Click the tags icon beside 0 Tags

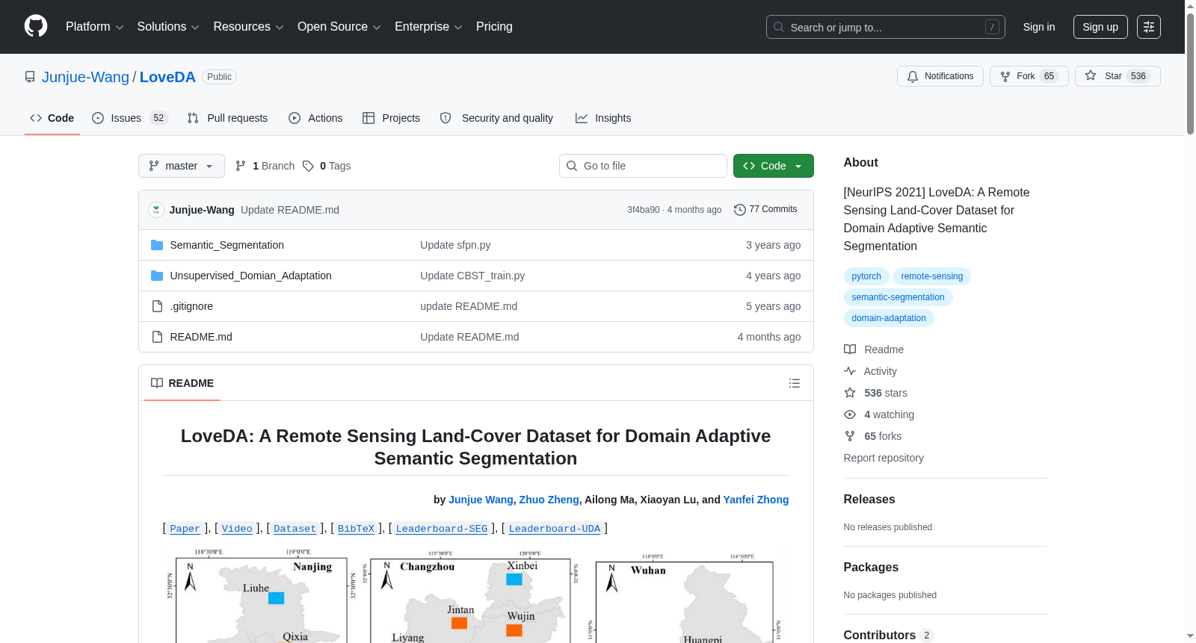point(308,166)
